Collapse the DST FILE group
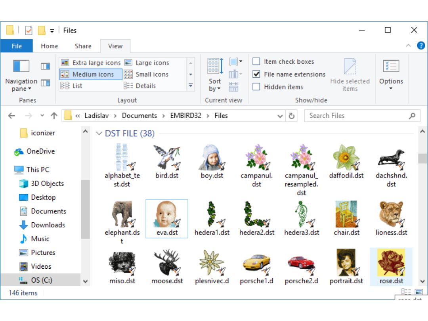 [x=99, y=134]
